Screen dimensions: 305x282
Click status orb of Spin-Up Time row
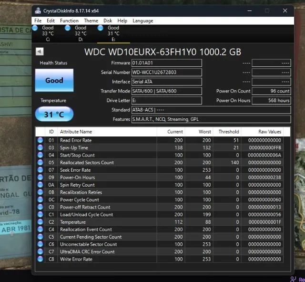click(x=40, y=147)
